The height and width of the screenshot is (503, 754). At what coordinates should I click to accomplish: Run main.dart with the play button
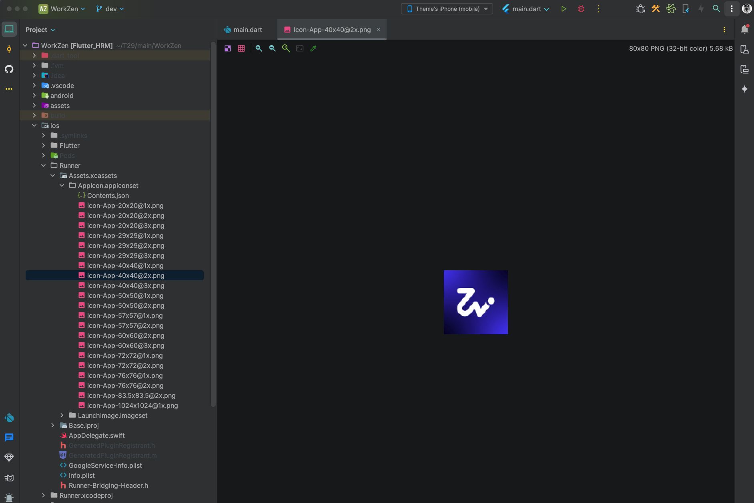[563, 9]
